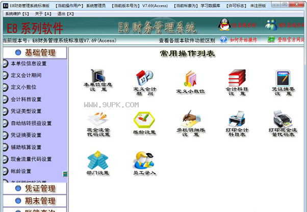The height and width of the screenshot is (212, 307).
Task: Select 辅助核算设置 in the sidebar
Action: click(26, 147)
